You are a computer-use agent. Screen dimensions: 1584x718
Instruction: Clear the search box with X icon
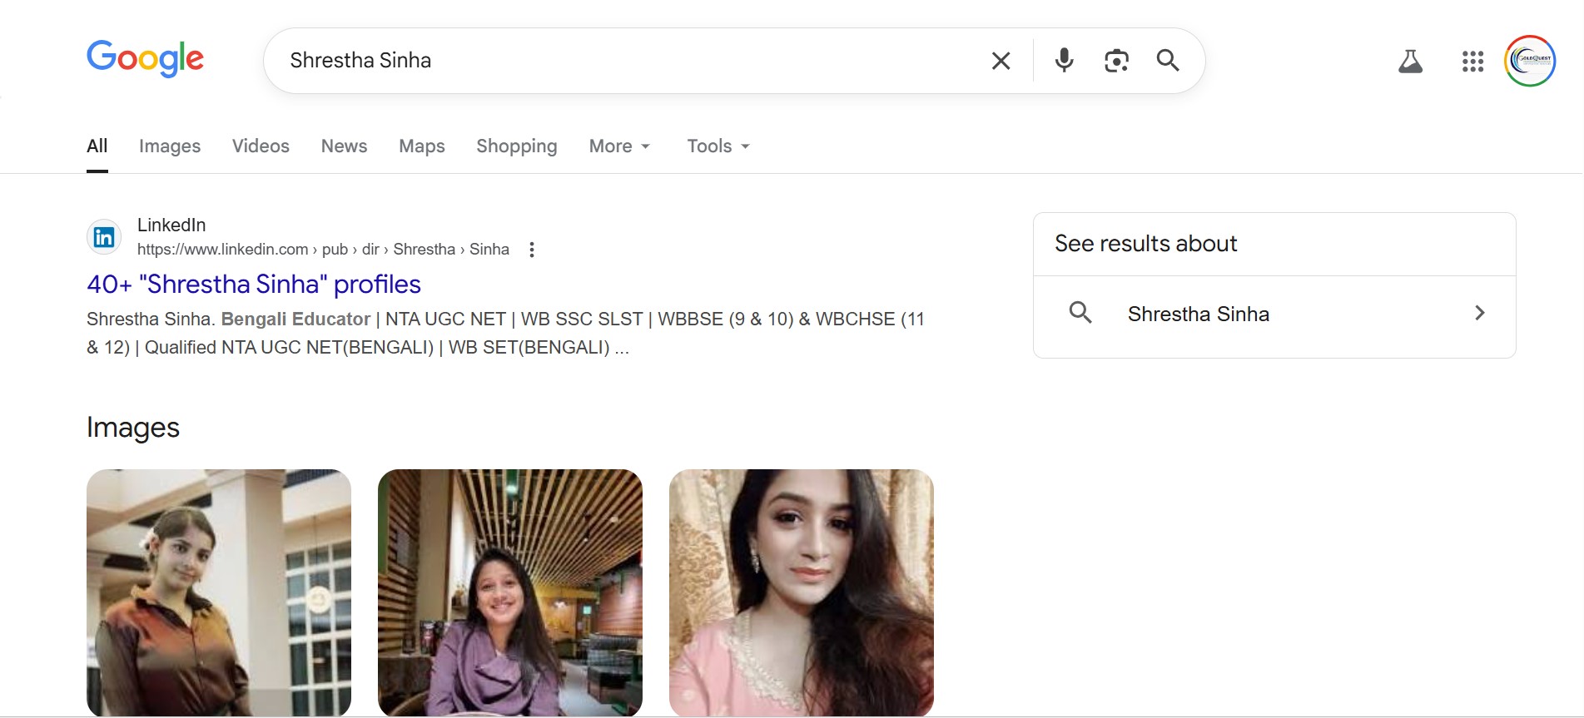[x=1001, y=61]
